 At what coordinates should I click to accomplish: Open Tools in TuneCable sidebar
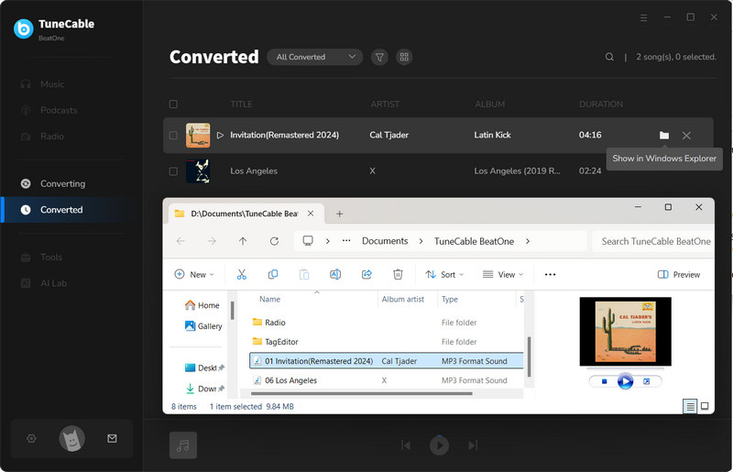[41, 258]
